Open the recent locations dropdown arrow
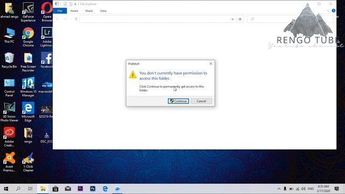Image resolution: width=345 pixels, height=194 pixels. click(x=71, y=19)
